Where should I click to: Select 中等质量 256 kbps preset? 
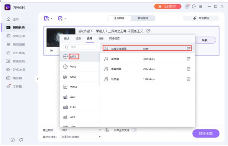[147, 69]
